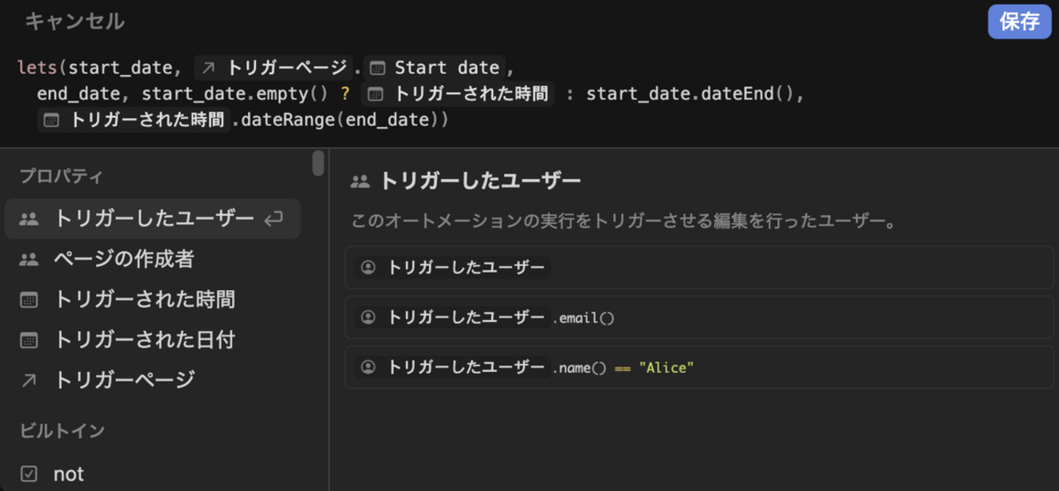Click user icon in .name() example
Viewport: 1059px width, 491px height.
point(368,367)
